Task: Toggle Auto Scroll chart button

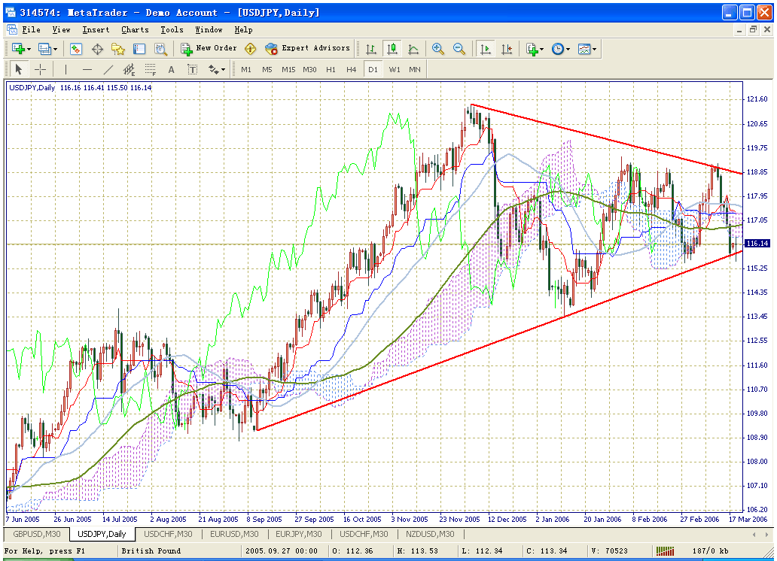Action: 486,49
